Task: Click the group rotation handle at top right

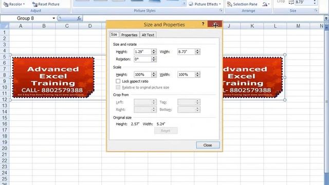Action: pos(285,55)
